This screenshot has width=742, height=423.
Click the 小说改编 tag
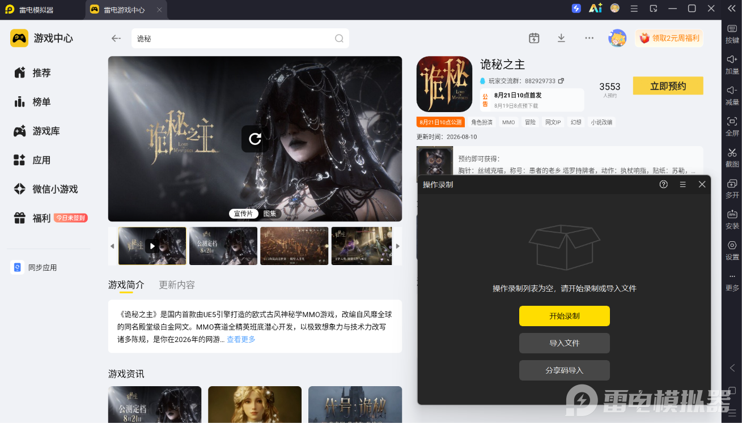point(601,122)
